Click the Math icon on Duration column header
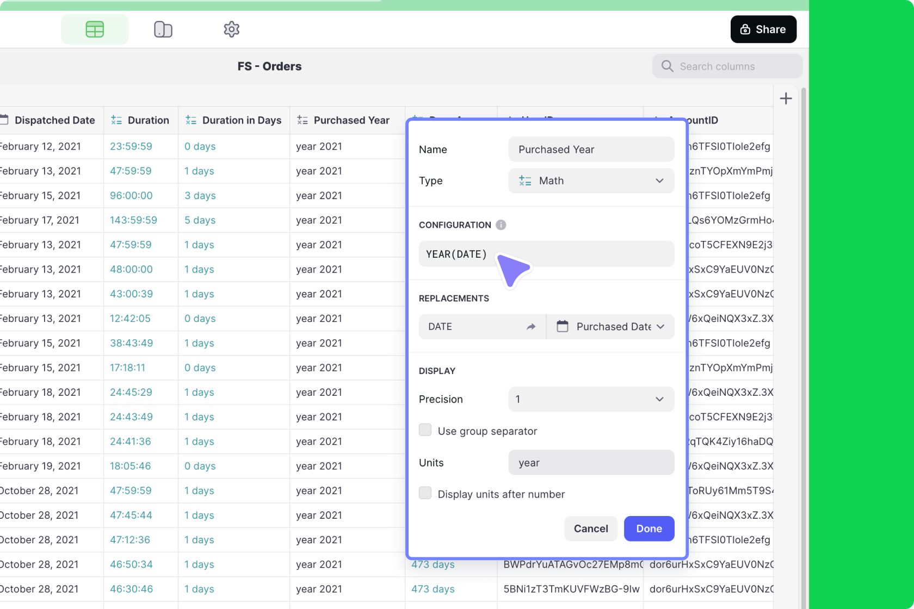This screenshot has width=914, height=609. [116, 120]
